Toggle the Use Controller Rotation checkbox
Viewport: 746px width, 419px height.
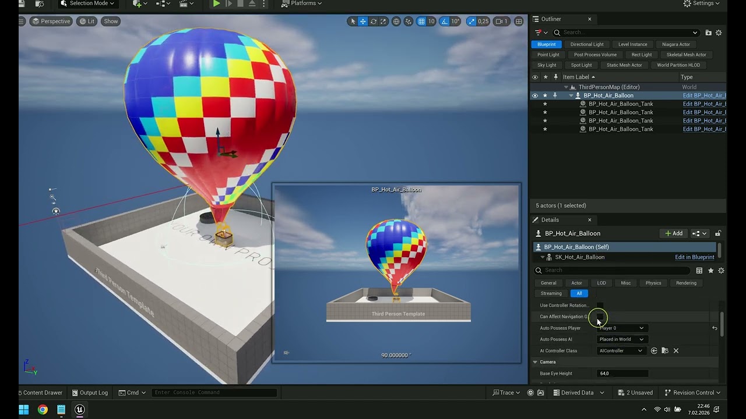click(600, 306)
